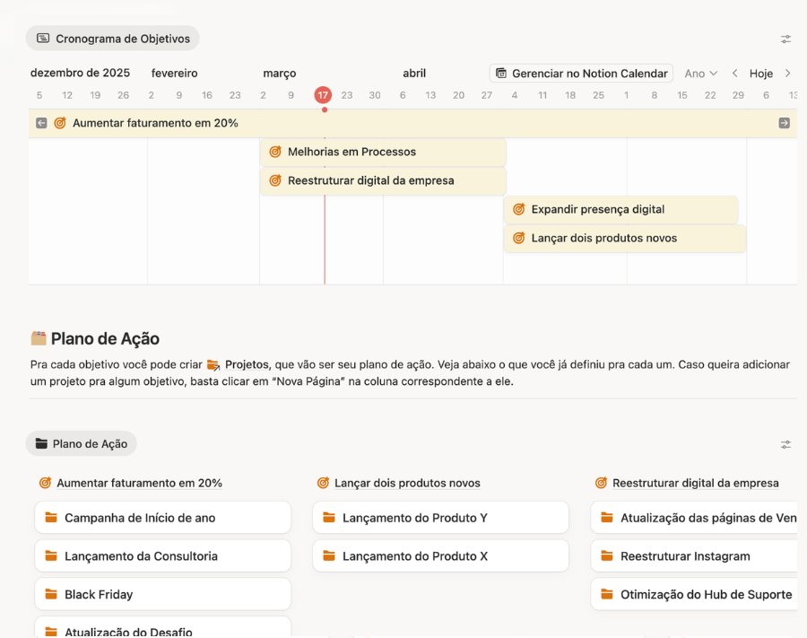Click left arrow on Aumentar faturamento bar

(x=41, y=123)
